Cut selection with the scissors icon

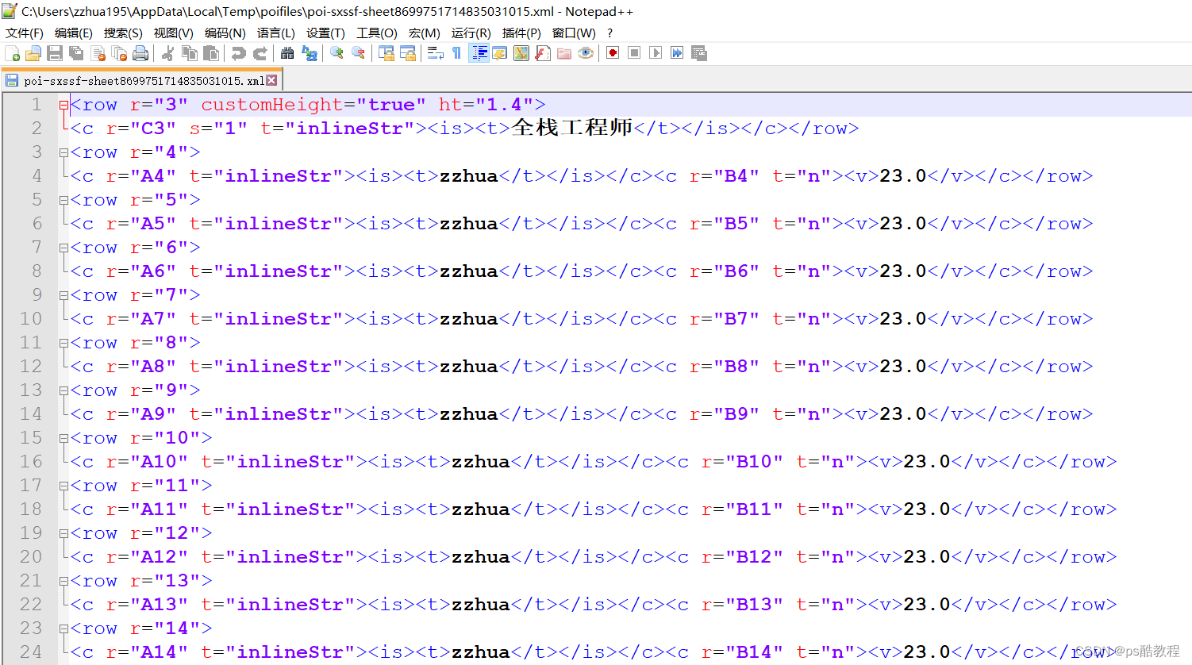pyautogui.click(x=167, y=53)
